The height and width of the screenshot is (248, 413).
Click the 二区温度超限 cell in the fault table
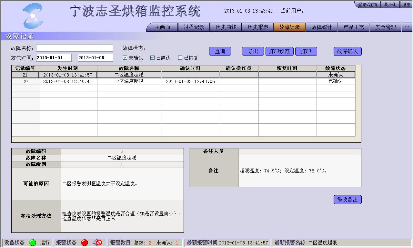click(129, 75)
